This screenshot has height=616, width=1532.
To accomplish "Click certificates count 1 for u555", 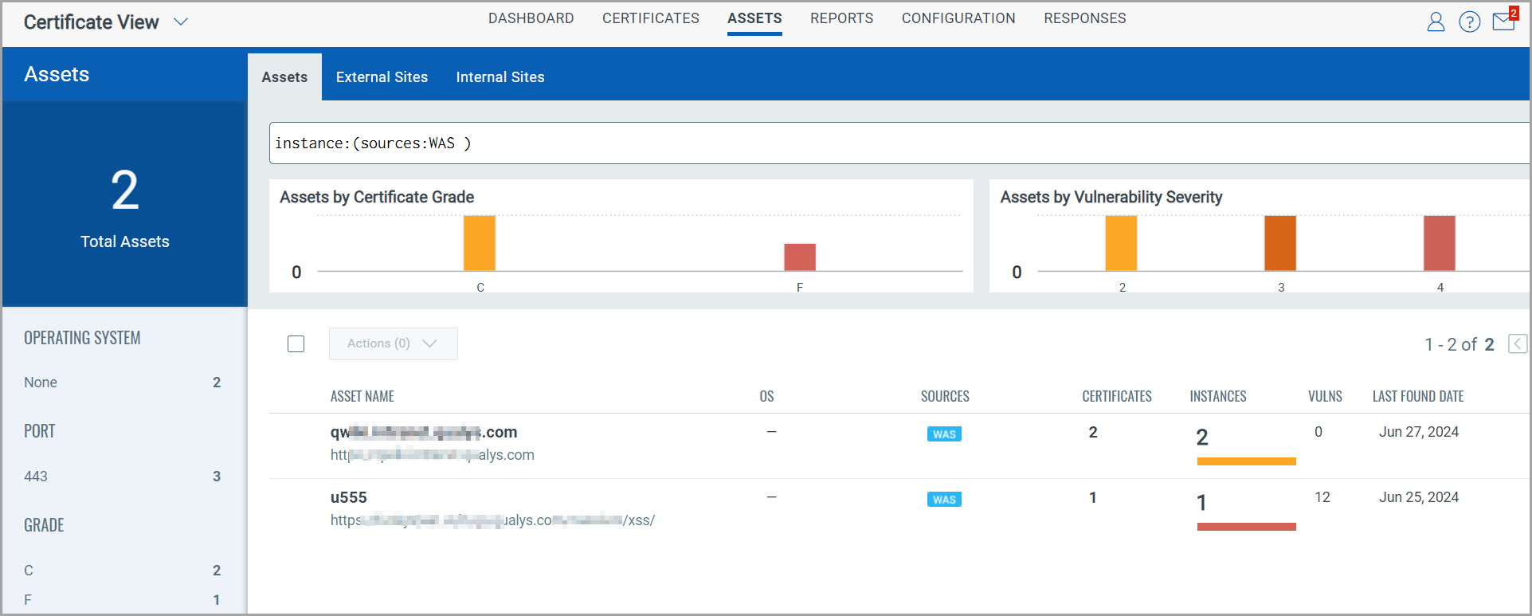I will (x=1093, y=497).
